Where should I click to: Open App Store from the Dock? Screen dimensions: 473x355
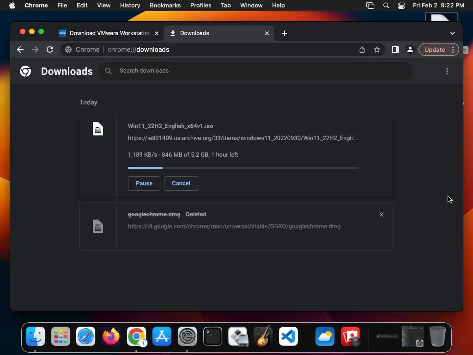click(162, 337)
